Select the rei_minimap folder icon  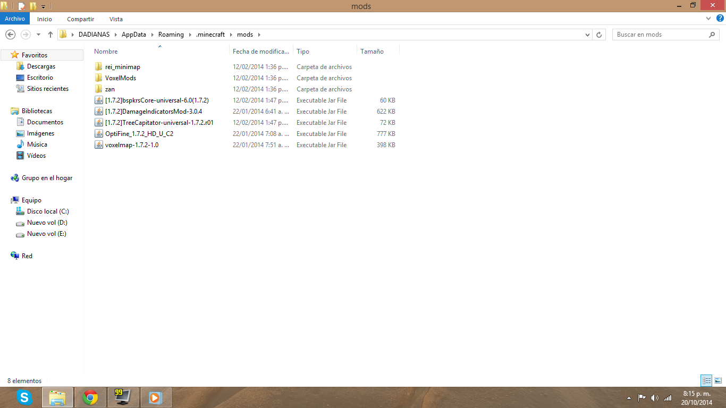coord(98,67)
